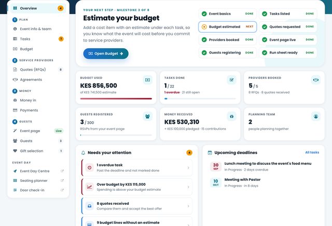Expand Over budget by KES 115,000 alert
The width and height of the screenshot is (332, 226).
137,187
